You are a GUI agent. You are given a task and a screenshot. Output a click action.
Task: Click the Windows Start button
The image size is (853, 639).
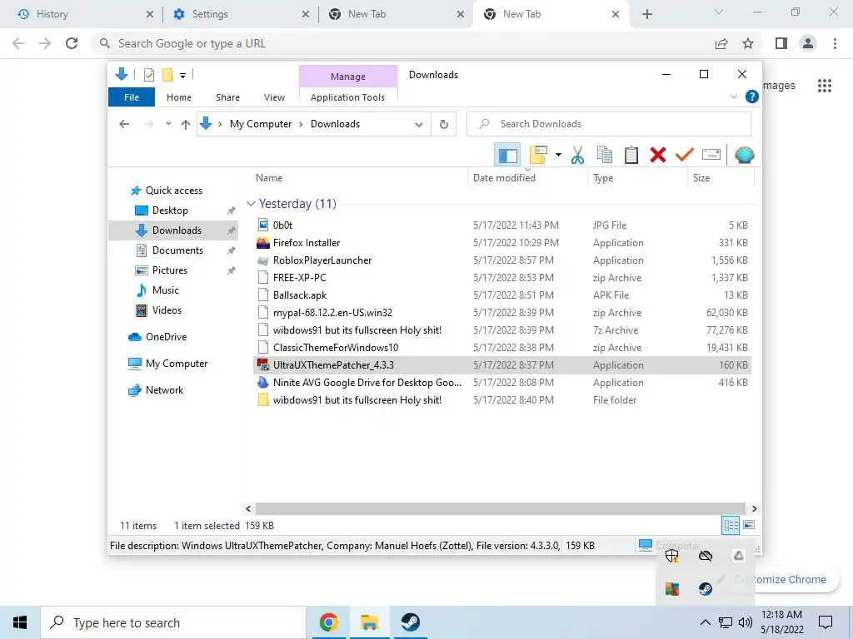(20, 622)
